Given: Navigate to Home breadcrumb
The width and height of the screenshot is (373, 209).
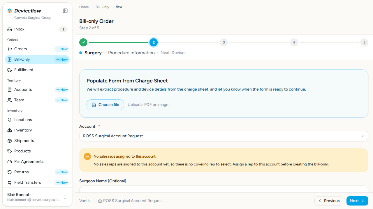Looking at the screenshot, I should (84, 7).
